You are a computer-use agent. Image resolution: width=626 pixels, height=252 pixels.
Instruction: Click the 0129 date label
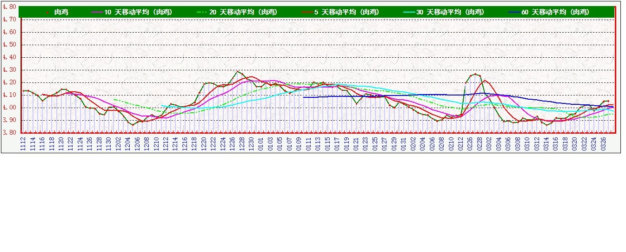pos(394,143)
